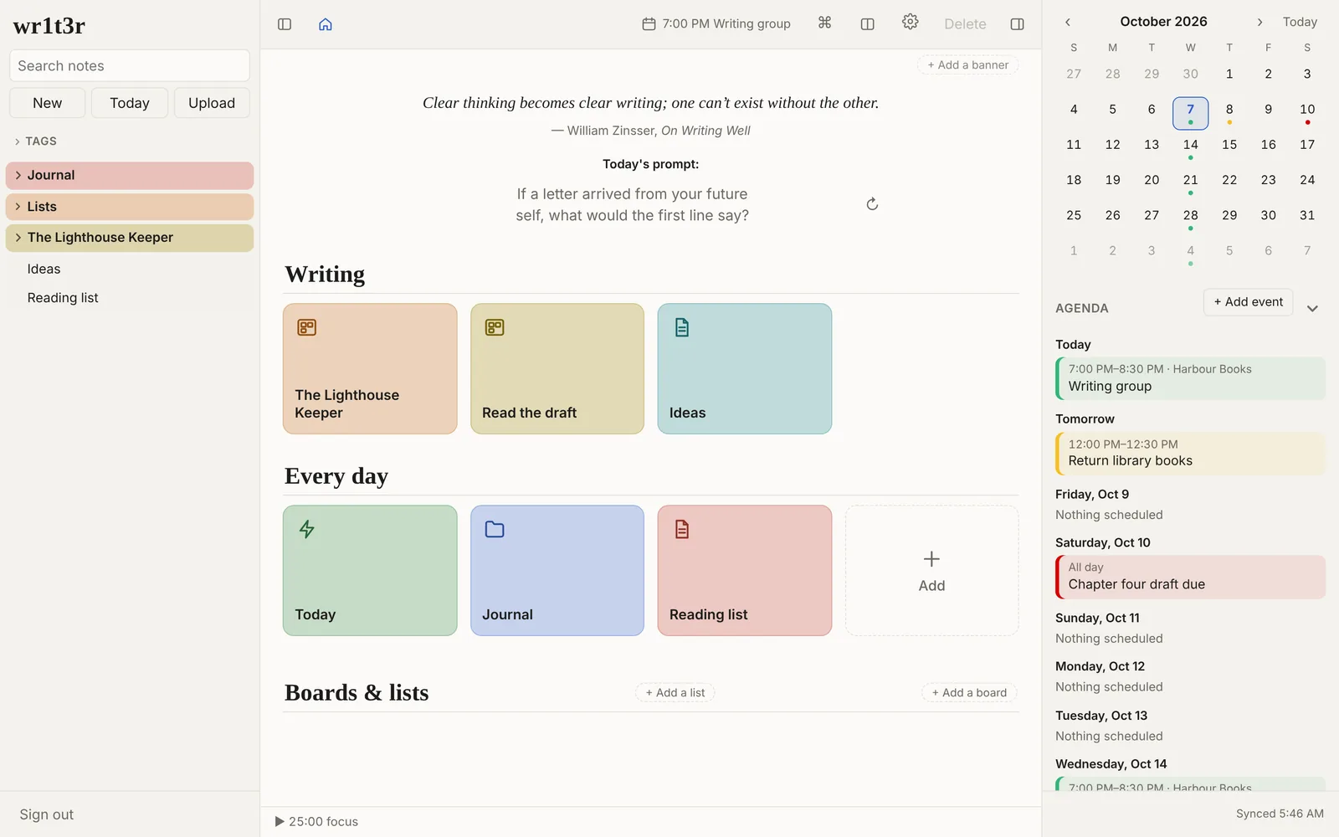Viewport: 1339px width, 837px height.
Task: Open the Chapter four draft due event
Action: click(1191, 578)
